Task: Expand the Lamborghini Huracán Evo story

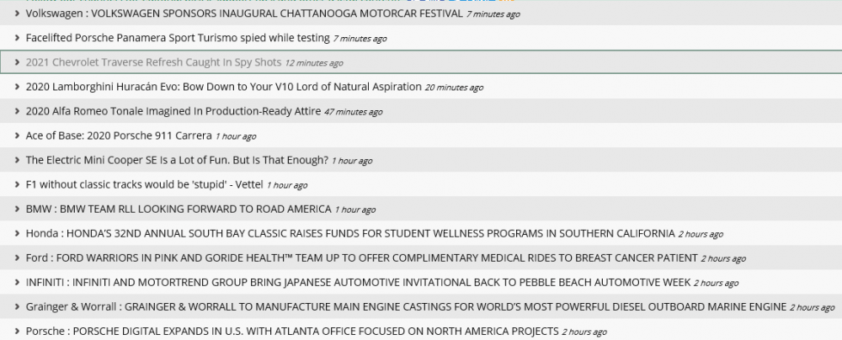Action: 17,88
